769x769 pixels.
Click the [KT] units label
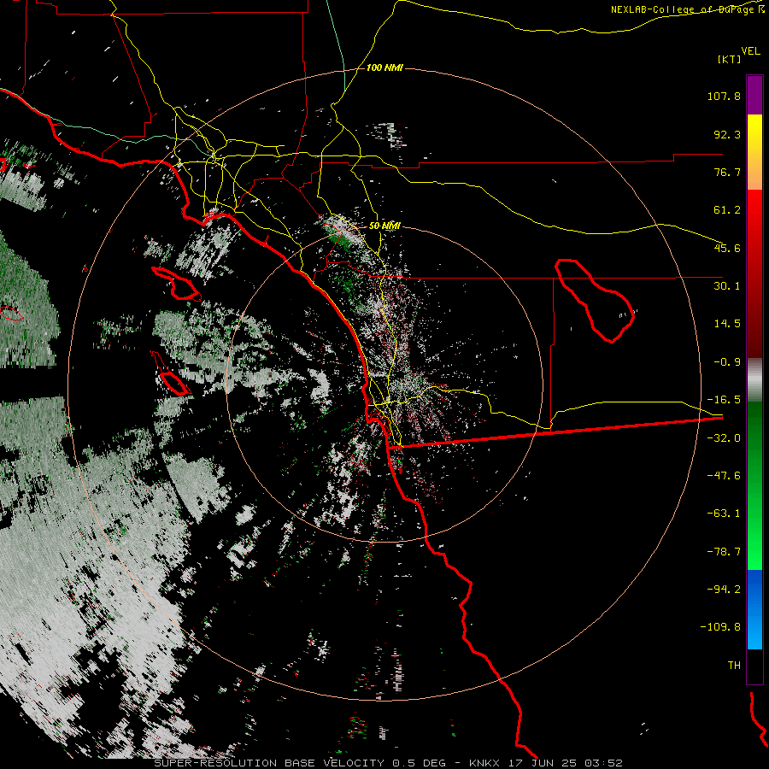tap(729, 59)
